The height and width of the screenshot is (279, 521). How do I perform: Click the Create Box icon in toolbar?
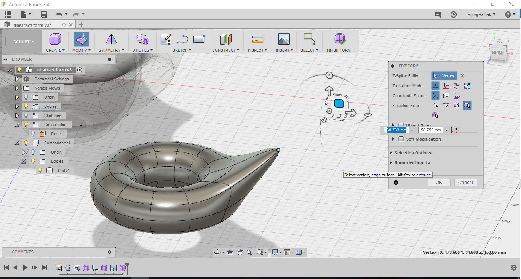coord(55,39)
